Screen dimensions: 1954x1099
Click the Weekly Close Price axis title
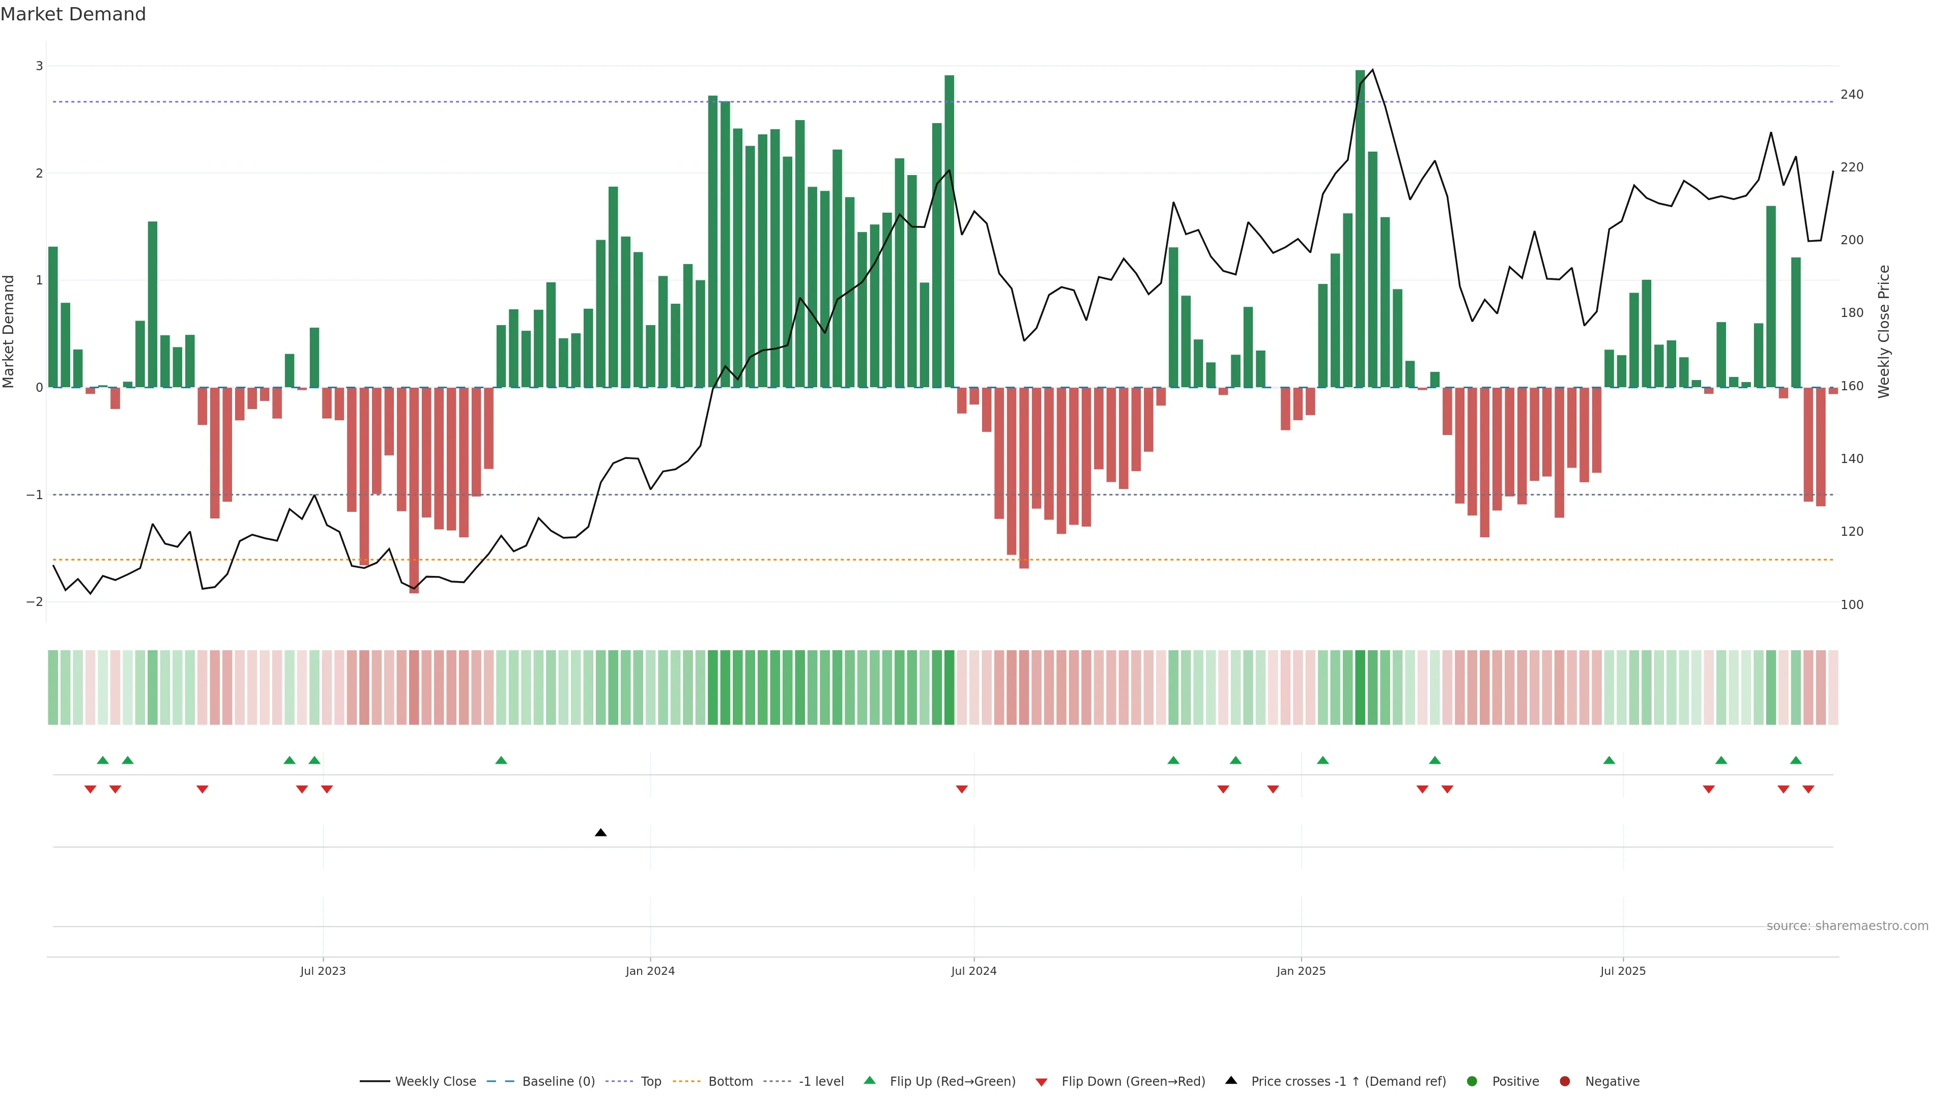1884,331
